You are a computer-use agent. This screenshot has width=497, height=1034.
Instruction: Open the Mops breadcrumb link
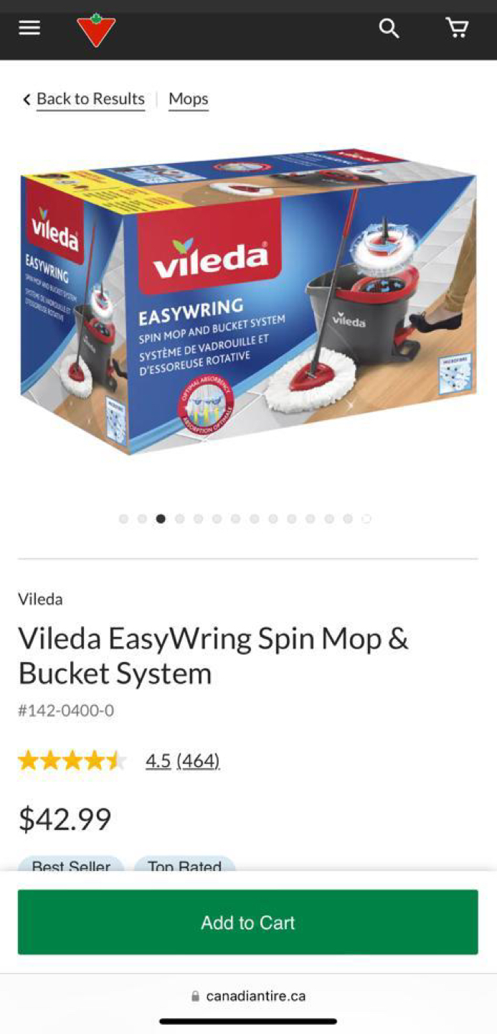(x=189, y=99)
